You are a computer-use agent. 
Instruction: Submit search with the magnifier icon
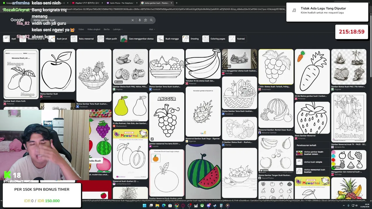pyautogui.click(x=151, y=20)
